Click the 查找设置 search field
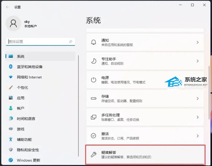212x166 pixels. pyautogui.click(x=40, y=42)
